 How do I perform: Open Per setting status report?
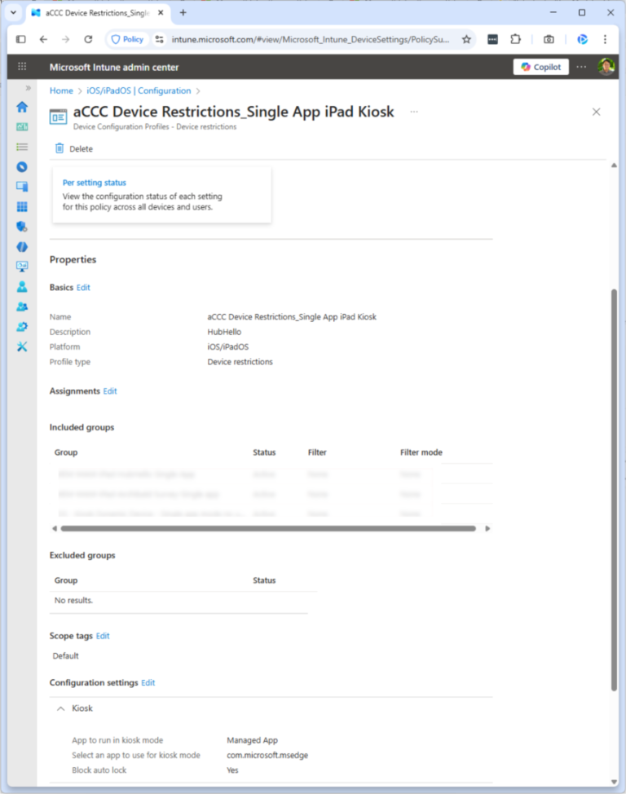pos(95,183)
